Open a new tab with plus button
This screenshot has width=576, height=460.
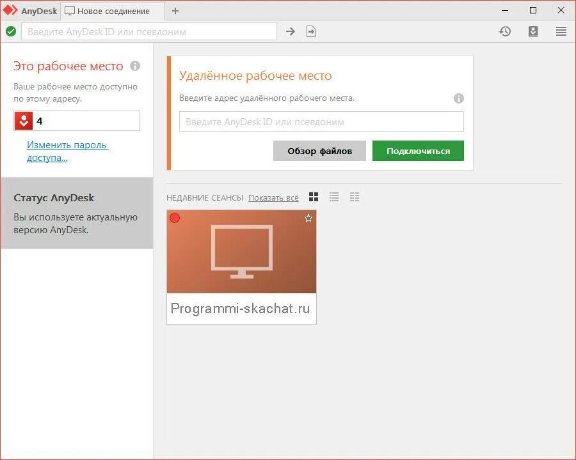(175, 11)
